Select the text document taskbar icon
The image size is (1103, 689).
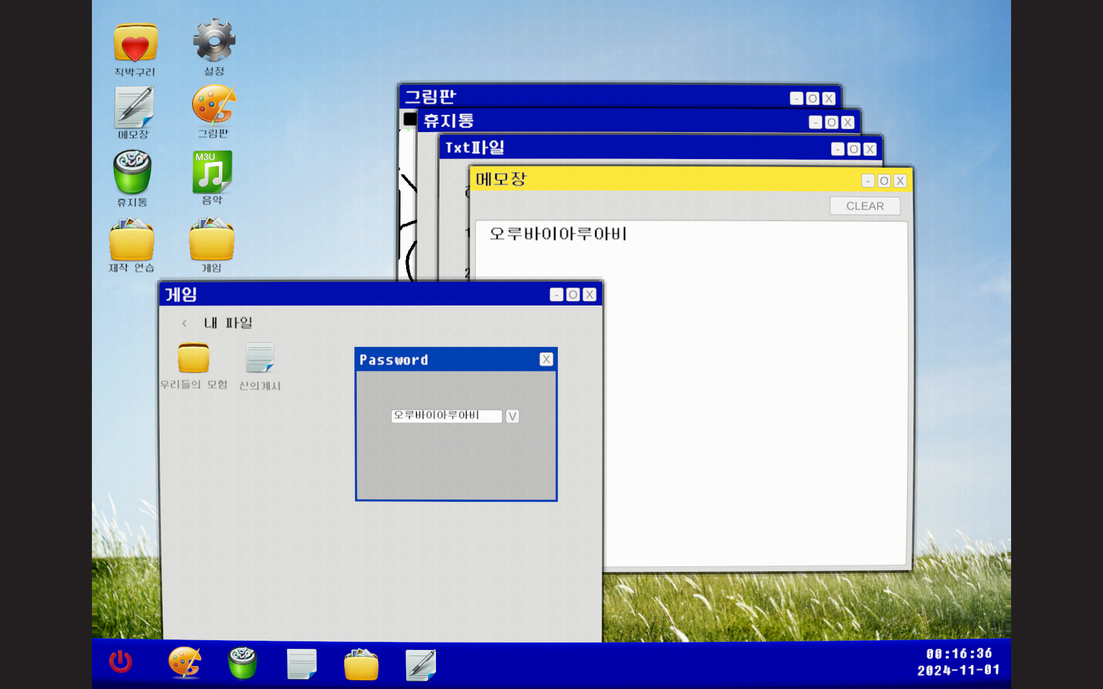tap(302, 664)
